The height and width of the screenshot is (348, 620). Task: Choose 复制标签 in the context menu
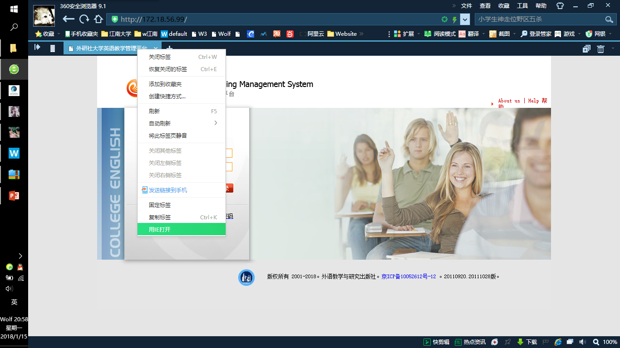pyautogui.click(x=181, y=217)
